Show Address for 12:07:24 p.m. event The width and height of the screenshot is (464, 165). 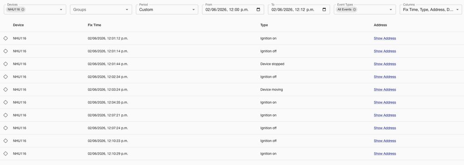385,128
